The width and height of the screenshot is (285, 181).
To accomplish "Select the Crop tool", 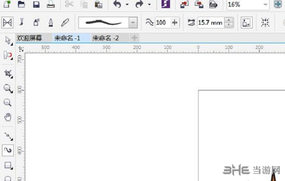I will tap(8, 74).
